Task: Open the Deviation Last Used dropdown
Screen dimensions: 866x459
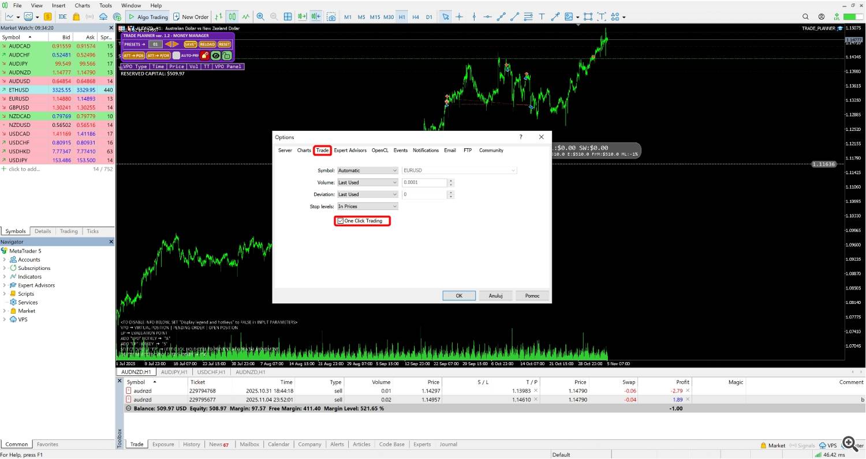Action: [368, 194]
